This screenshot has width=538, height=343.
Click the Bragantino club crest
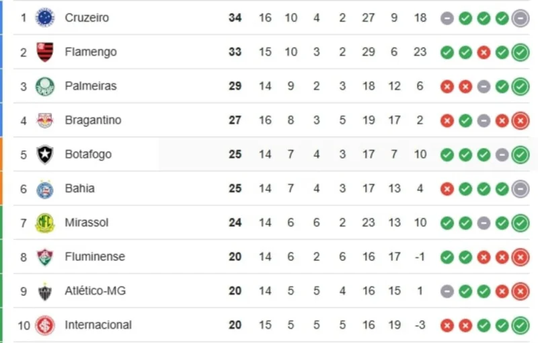click(45, 120)
